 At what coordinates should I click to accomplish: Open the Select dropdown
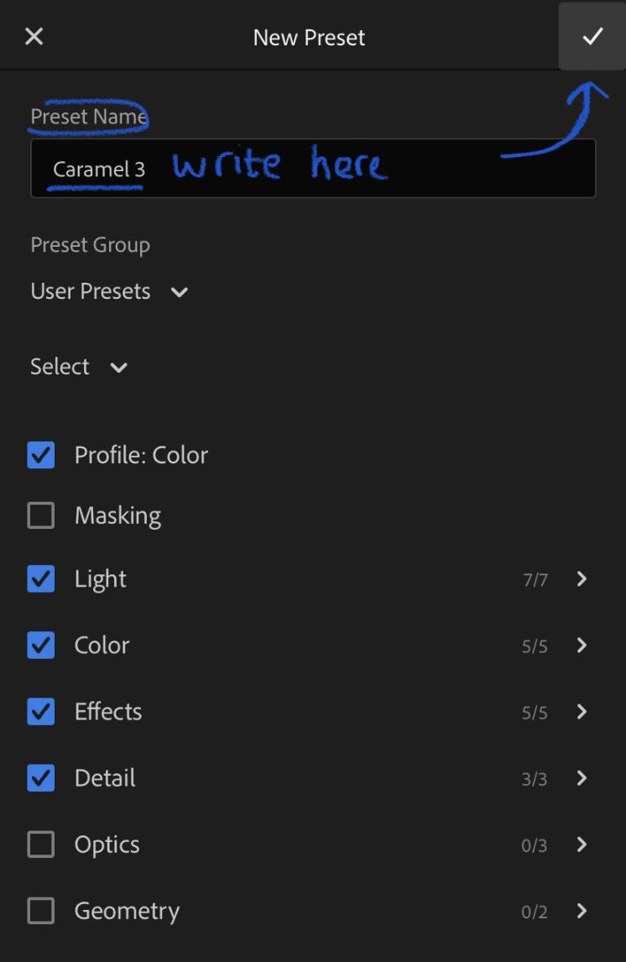coord(79,367)
